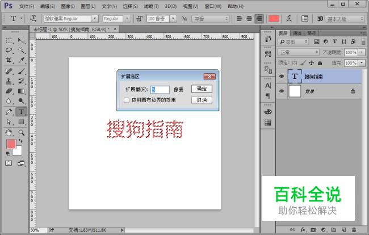Click 取消 in the 扩展选区 dialog
Viewport: 369px width, 235px height.
(x=202, y=100)
